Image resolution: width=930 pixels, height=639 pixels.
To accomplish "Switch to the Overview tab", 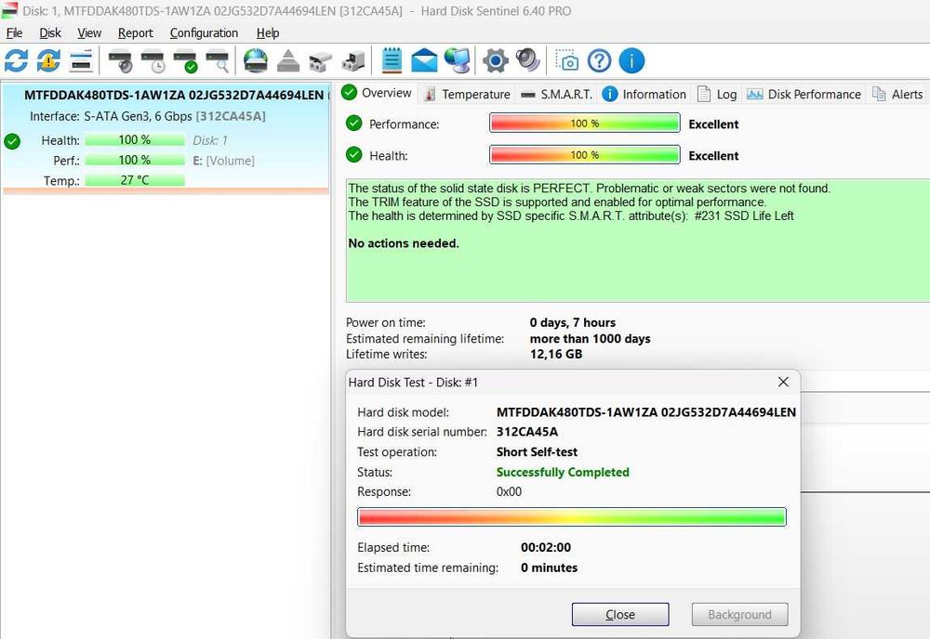I will [x=378, y=93].
